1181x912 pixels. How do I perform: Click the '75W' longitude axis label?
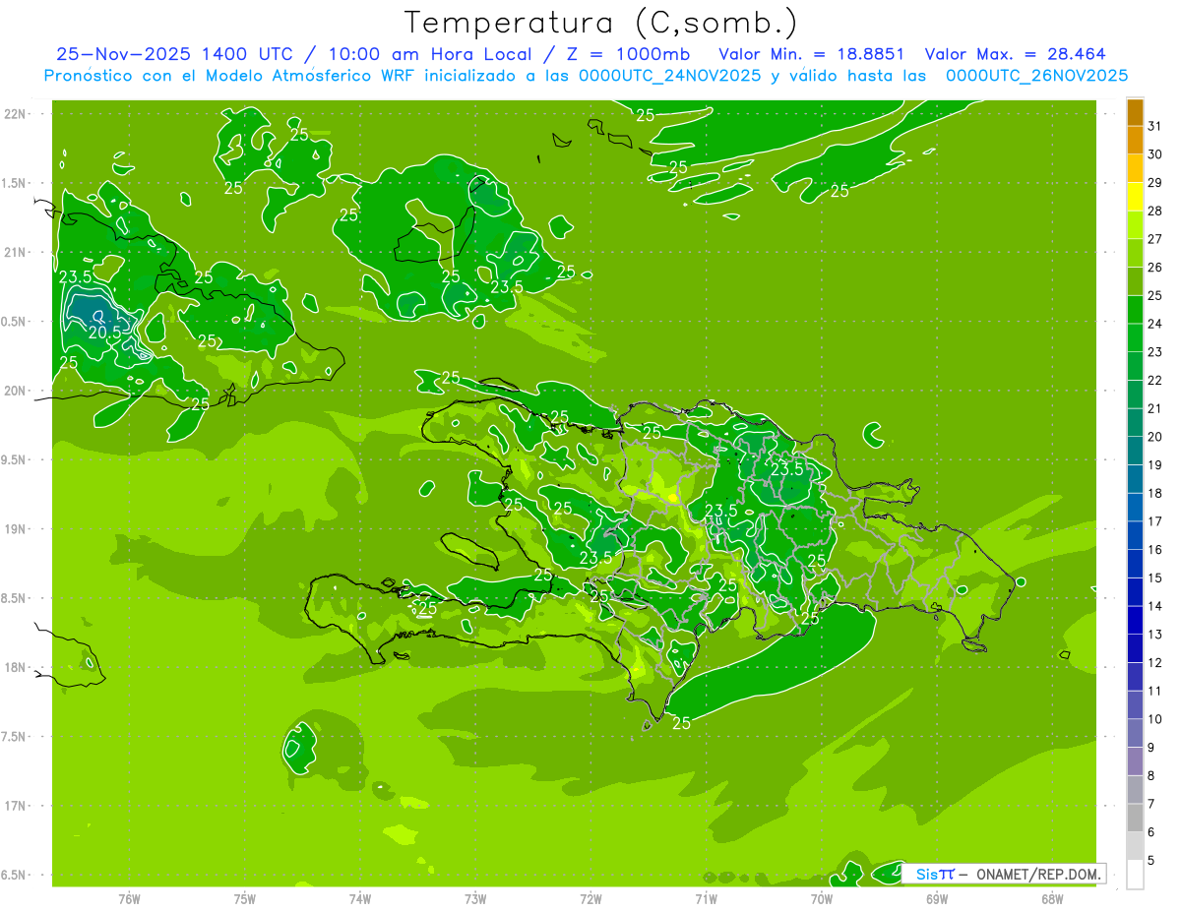point(245,899)
